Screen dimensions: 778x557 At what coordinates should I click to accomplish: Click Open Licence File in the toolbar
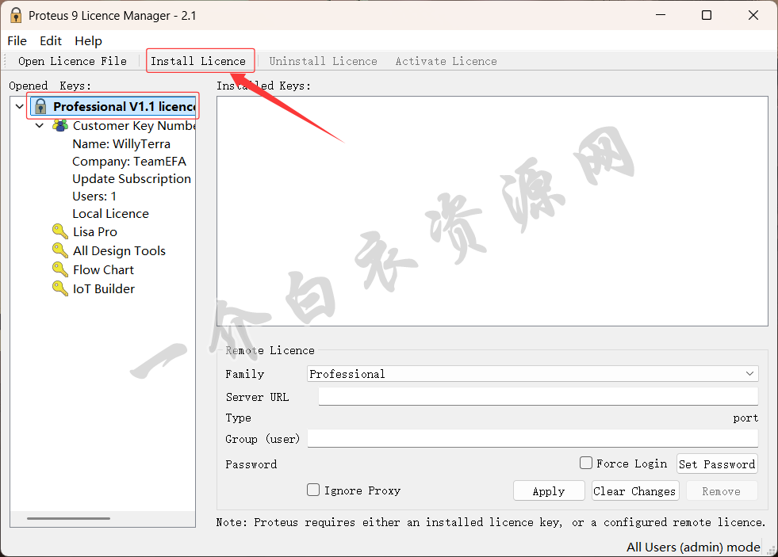coord(72,61)
